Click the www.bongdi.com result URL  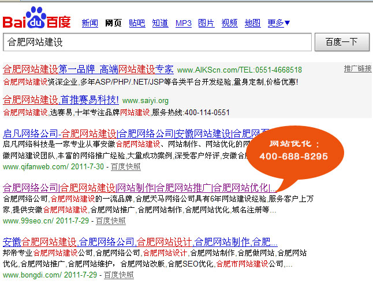(32, 275)
